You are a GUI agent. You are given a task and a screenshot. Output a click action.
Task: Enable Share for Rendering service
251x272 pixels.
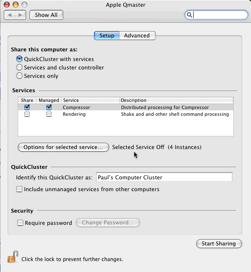(x=27, y=114)
